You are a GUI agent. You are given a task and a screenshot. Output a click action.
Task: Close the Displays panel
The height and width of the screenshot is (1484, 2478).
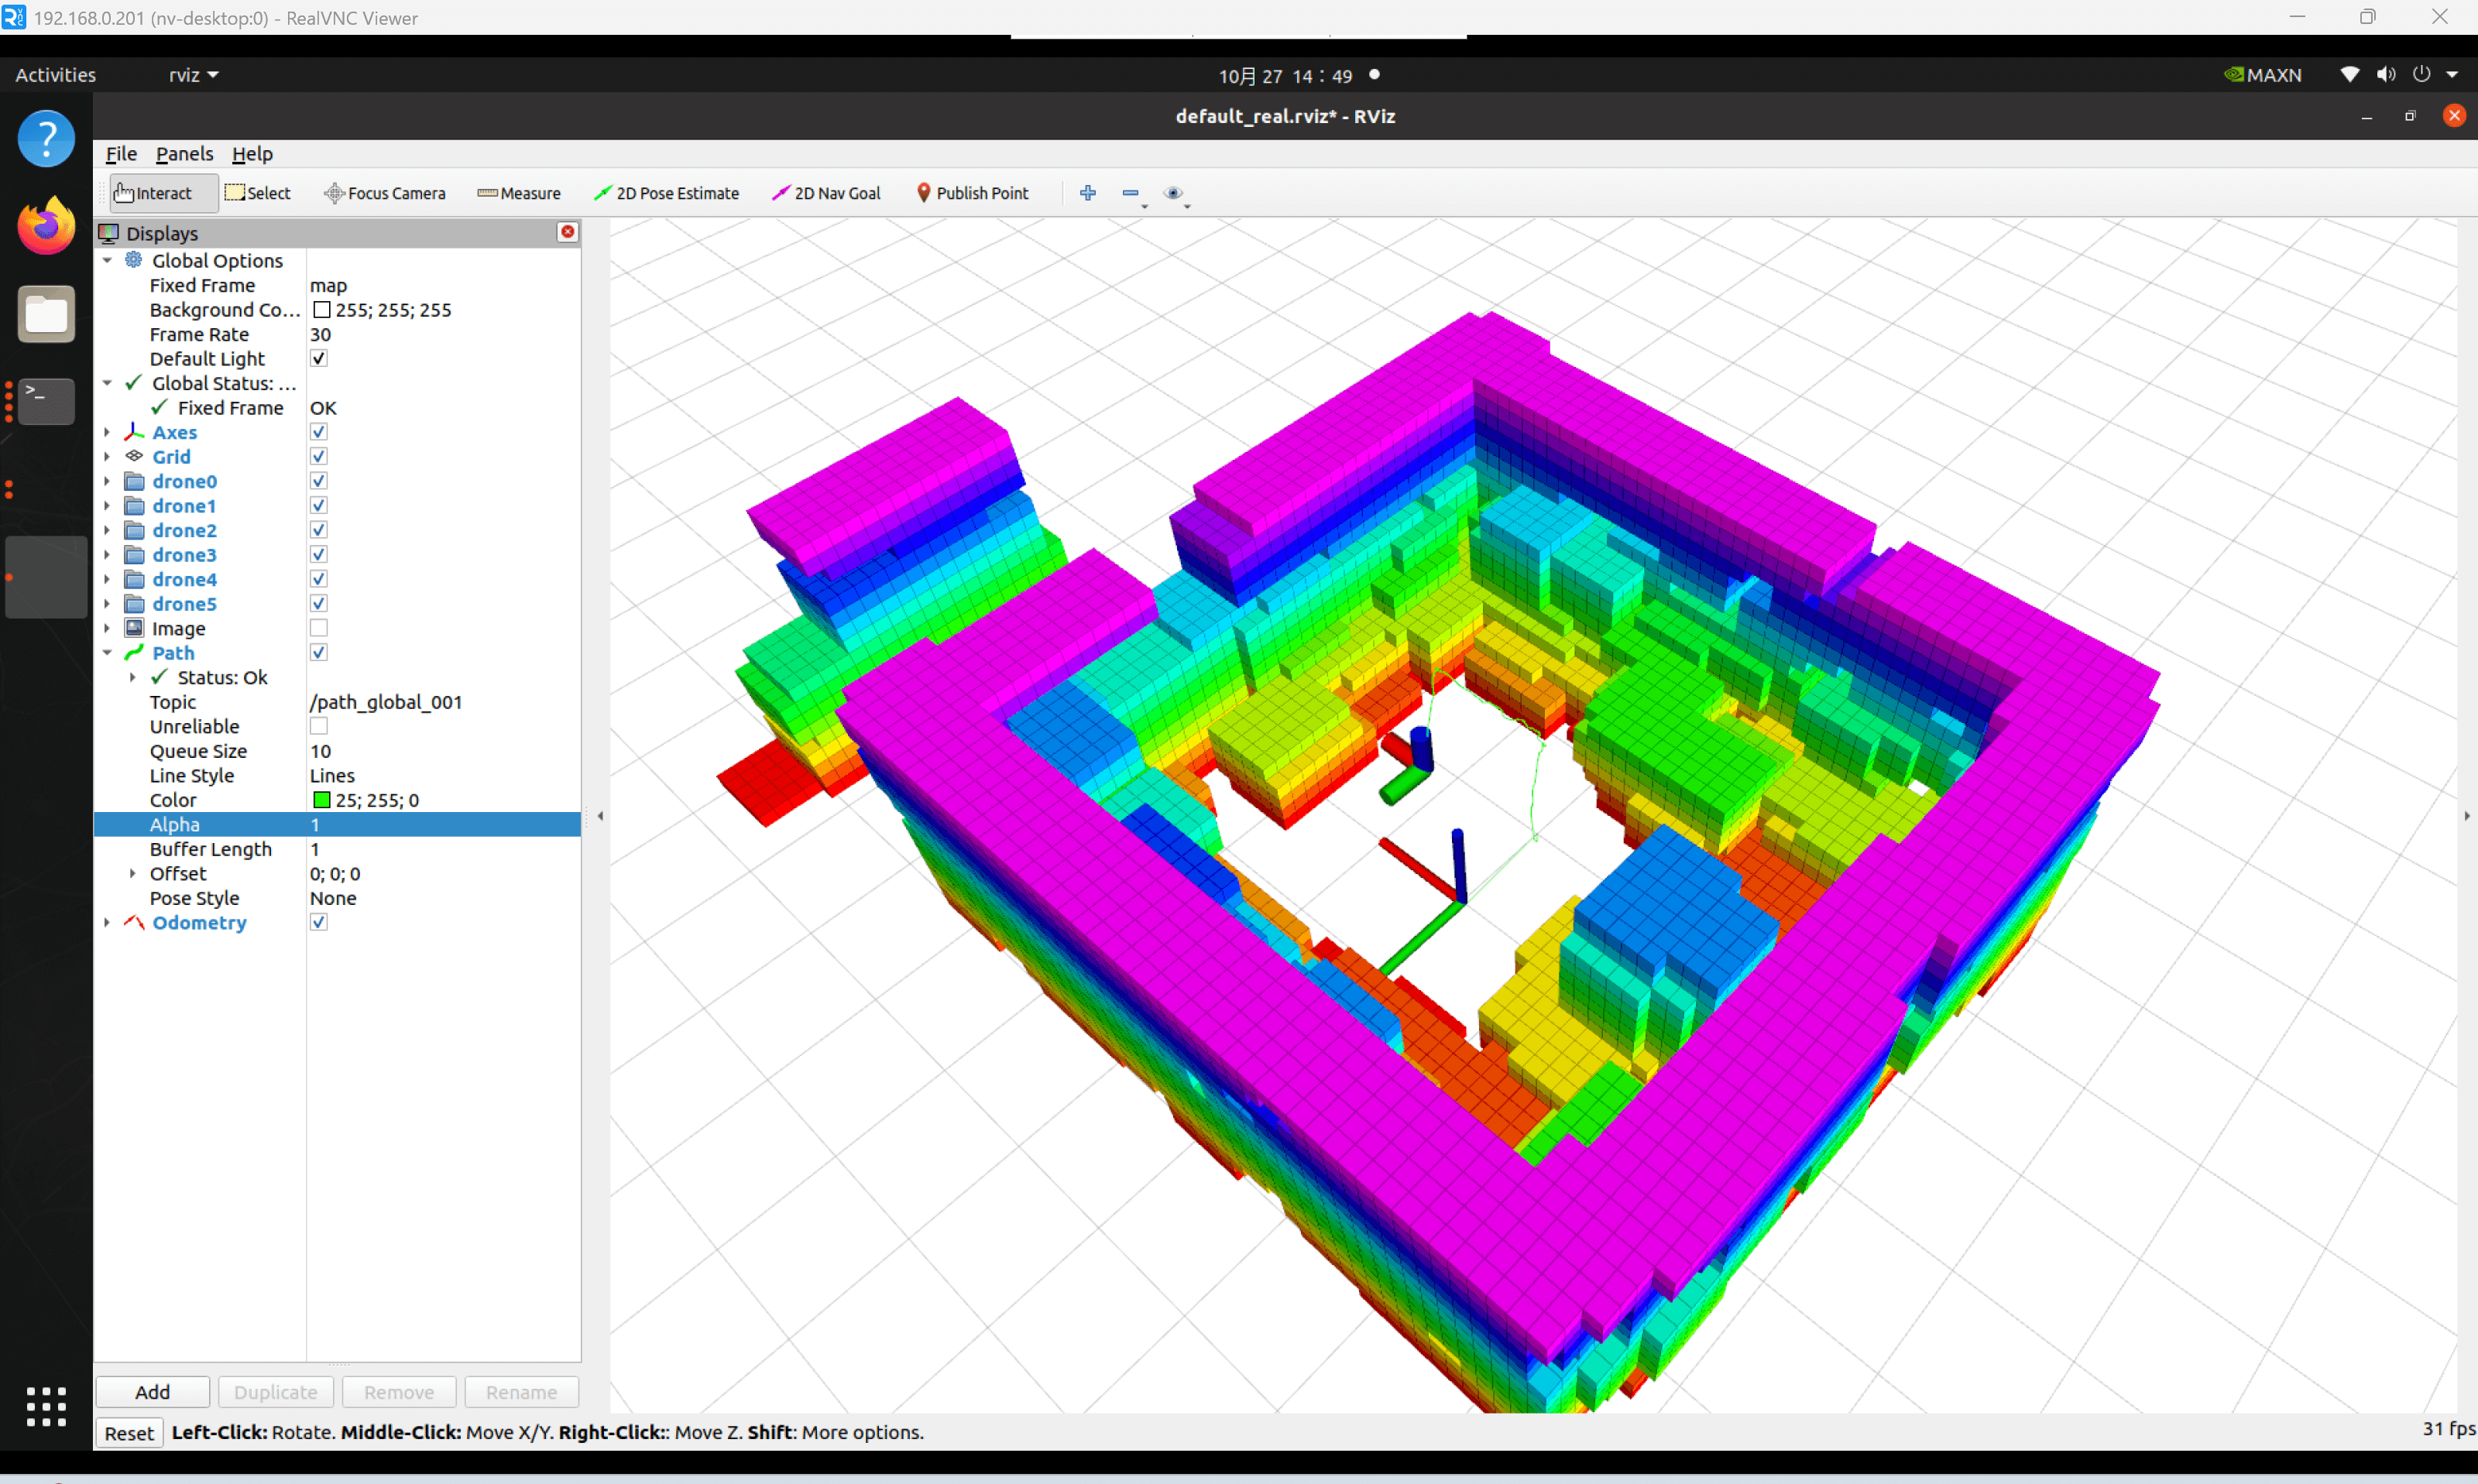click(x=568, y=232)
